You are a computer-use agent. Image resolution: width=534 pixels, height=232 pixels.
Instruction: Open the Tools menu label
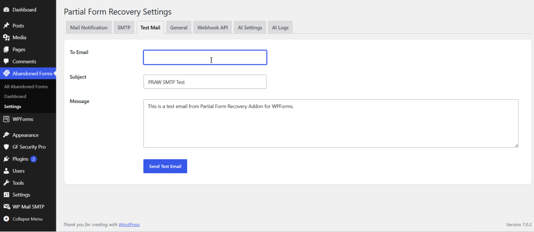(x=18, y=183)
